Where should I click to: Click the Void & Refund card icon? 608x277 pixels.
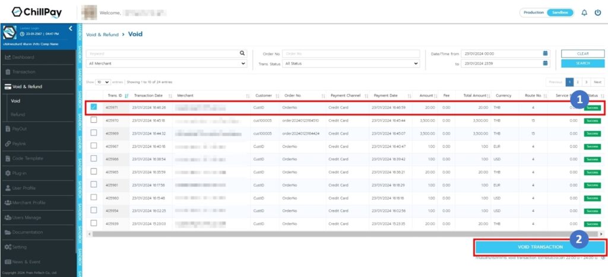click(8, 87)
